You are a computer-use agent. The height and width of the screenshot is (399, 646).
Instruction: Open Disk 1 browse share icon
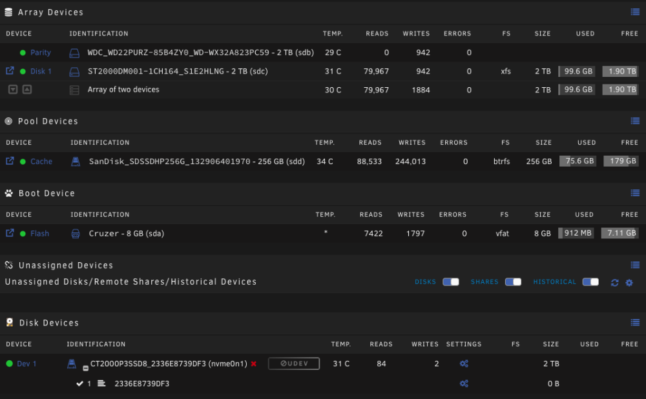[x=10, y=71]
